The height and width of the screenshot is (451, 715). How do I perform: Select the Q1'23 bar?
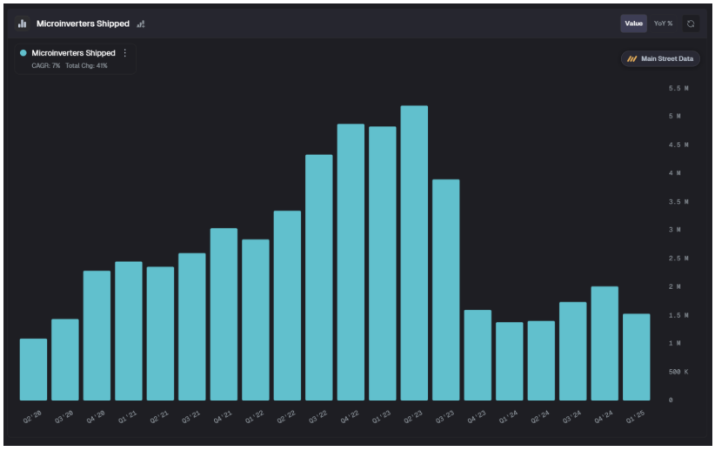click(383, 264)
